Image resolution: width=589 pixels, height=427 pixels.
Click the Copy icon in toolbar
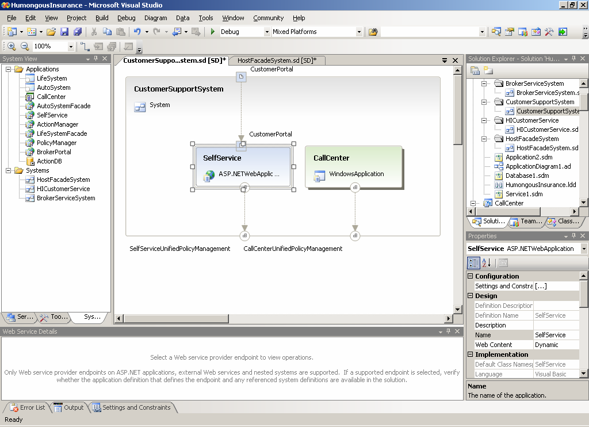coord(107,32)
